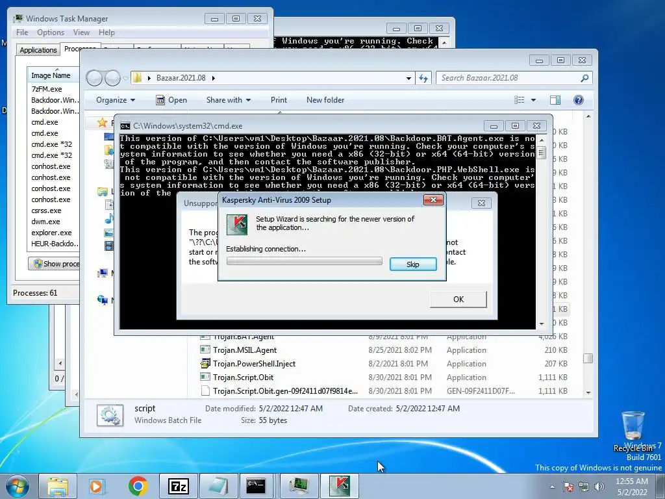Open address bar history dropdown

(408, 78)
